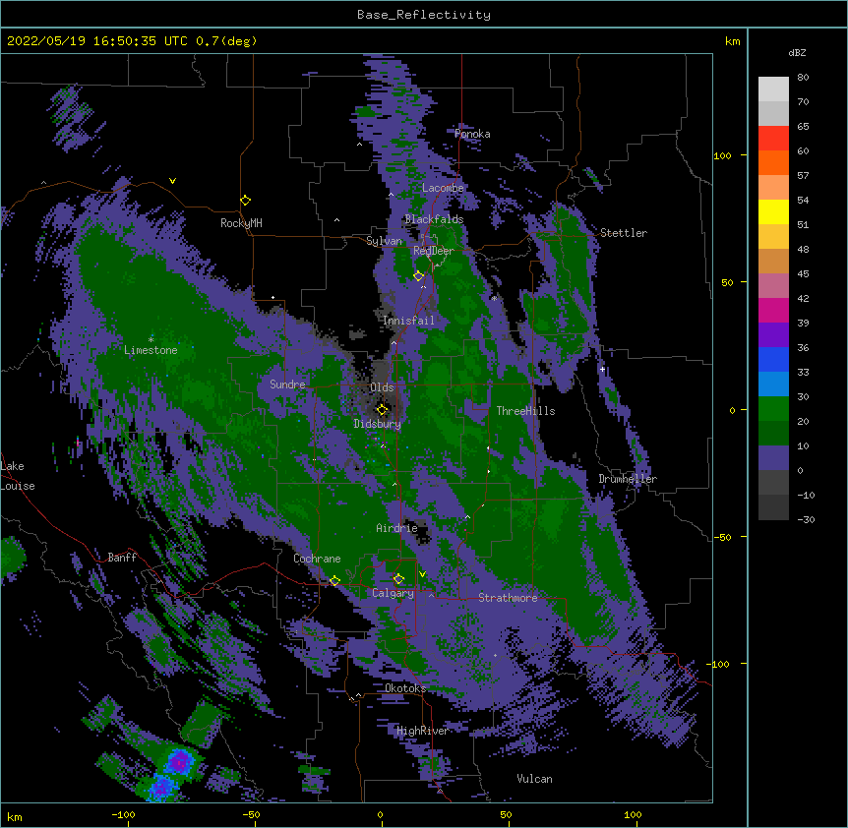
Task: Select the violet swatch between 39 and 36
Action: click(x=773, y=335)
